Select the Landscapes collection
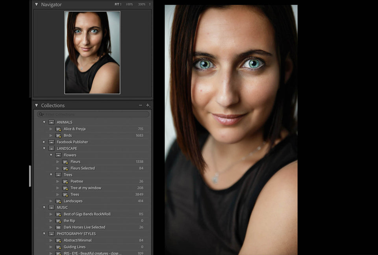Viewport: 378px width, 255px height. click(73, 201)
